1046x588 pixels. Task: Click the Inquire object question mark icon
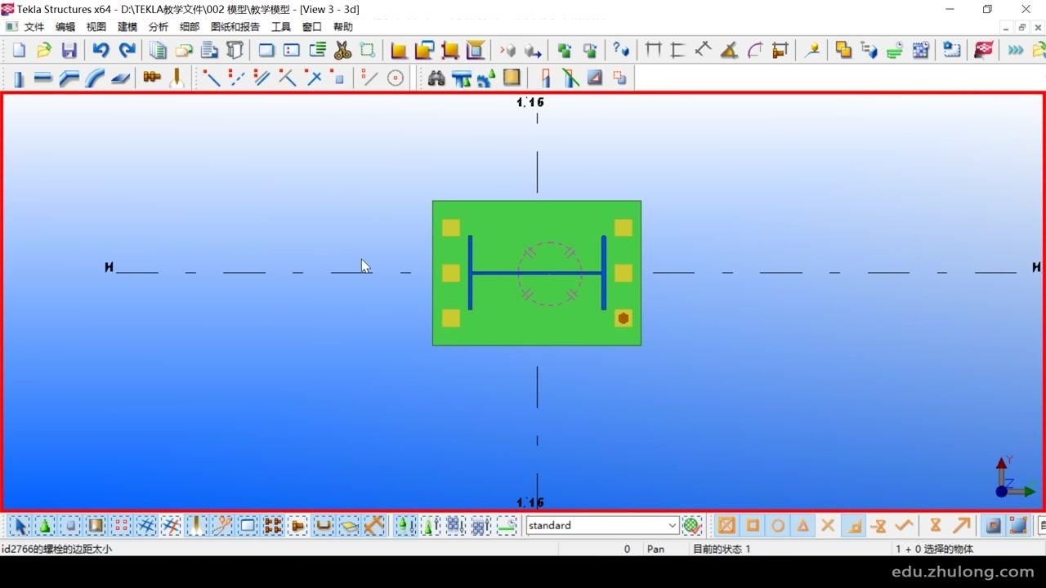tap(621, 51)
